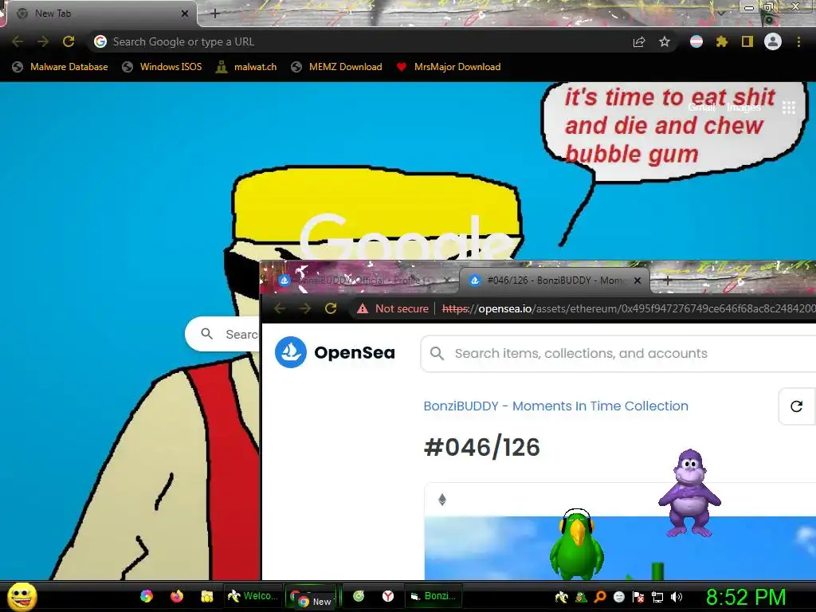Click the magnifier tray icon
Screen dimensions: 816x612
coord(599,598)
